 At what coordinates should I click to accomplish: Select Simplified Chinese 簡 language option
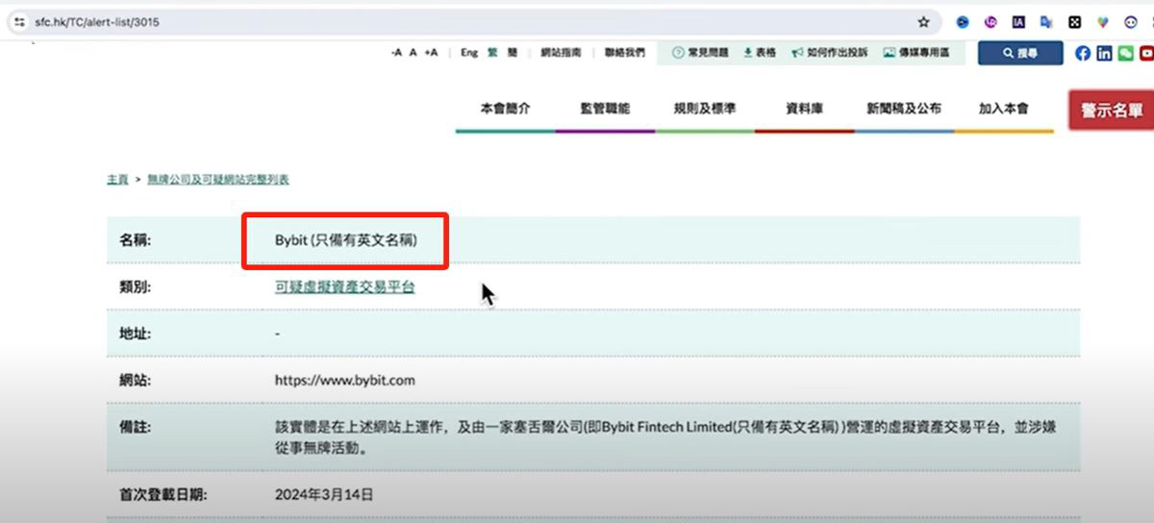click(x=513, y=53)
